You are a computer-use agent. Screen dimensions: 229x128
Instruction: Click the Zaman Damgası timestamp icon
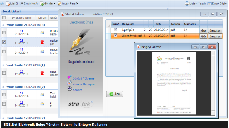coord(69,84)
